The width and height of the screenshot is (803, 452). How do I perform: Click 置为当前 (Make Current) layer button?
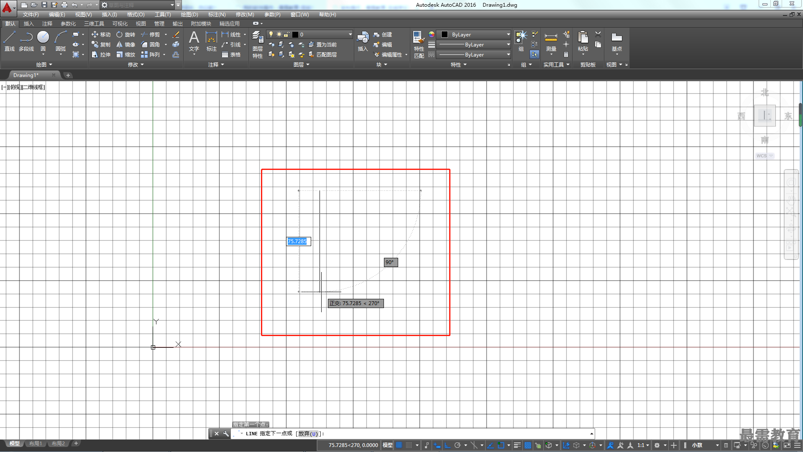point(322,44)
